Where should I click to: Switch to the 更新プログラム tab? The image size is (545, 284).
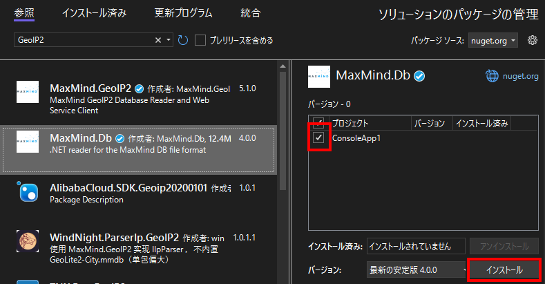click(183, 13)
